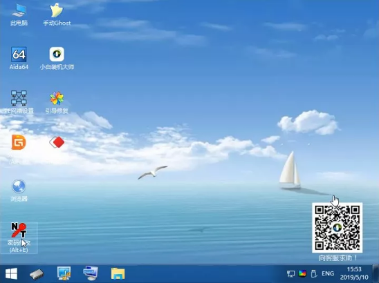Open the 浏览器 globe icon
This screenshot has height=283, width=379.
[x=19, y=191]
